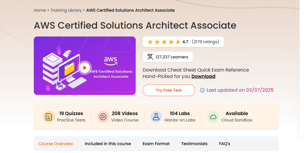Screen dimensions: 304x153
Task: Click the 127,337 Learners count
Action: click(172, 57)
